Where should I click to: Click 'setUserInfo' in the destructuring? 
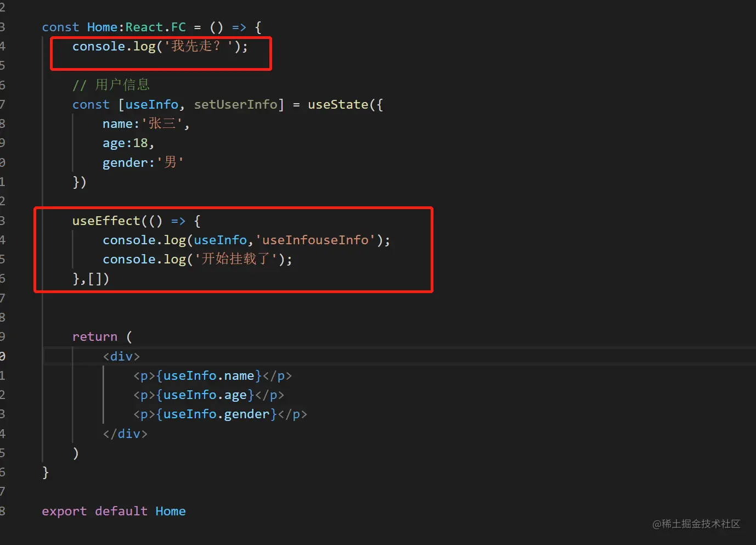pos(236,104)
